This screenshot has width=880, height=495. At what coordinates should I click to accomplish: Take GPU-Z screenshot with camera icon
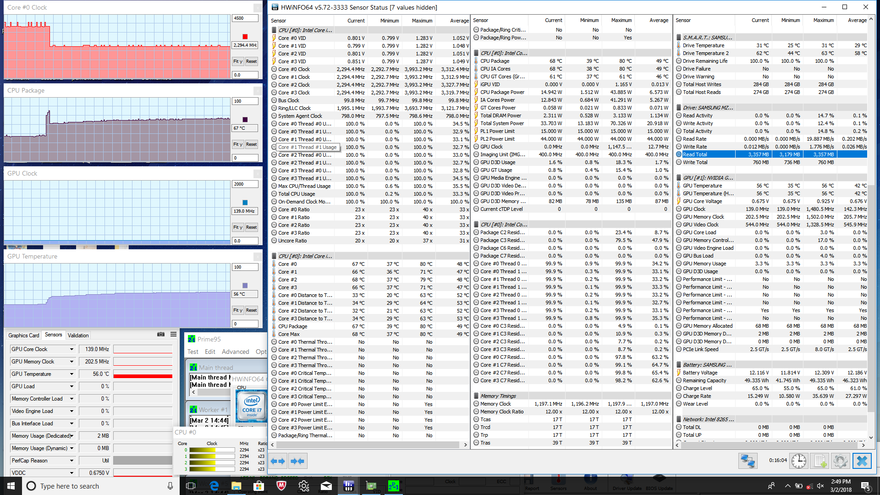pyautogui.click(x=161, y=335)
